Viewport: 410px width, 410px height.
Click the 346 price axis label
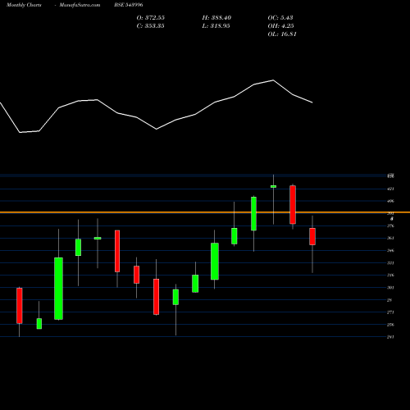point(390,250)
